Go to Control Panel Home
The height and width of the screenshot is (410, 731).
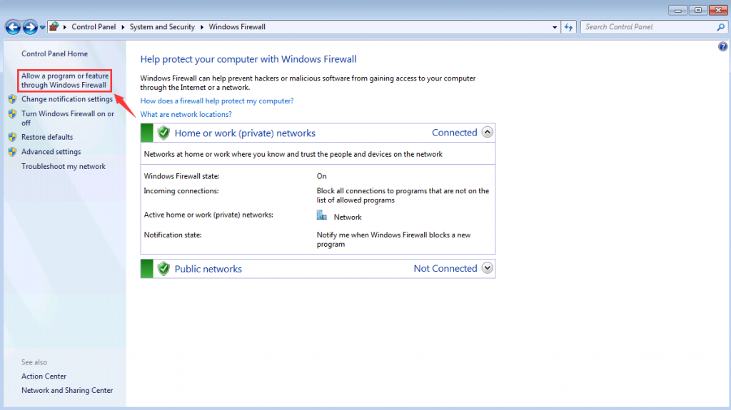click(x=54, y=53)
